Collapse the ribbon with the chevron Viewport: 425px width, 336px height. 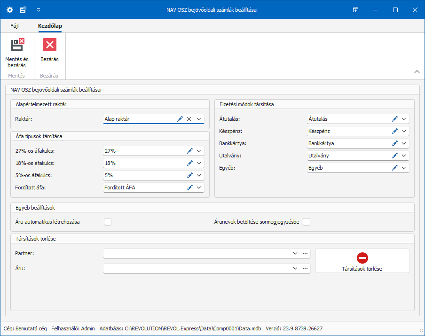point(417,72)
